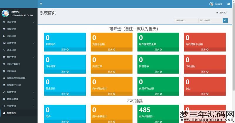Open 资金列表 from the sidebar

(x=19, y=50)
